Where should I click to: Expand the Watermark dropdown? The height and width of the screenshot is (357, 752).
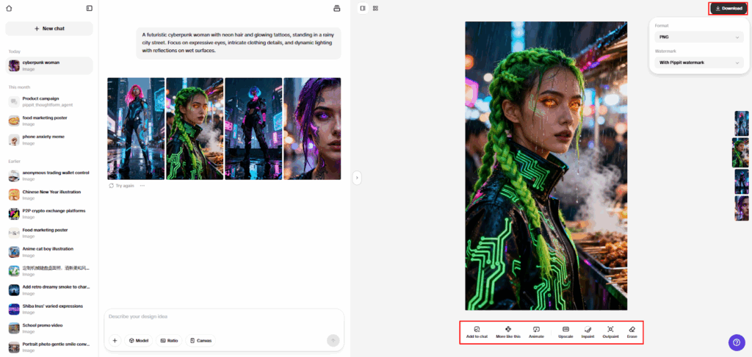coord(698,63)
